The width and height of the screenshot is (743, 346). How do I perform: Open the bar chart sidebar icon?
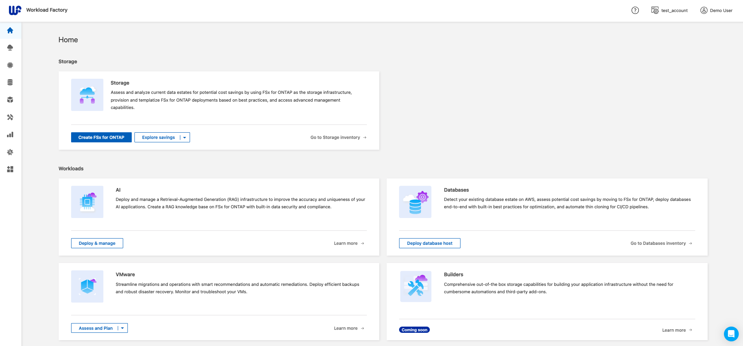(10, 135)
